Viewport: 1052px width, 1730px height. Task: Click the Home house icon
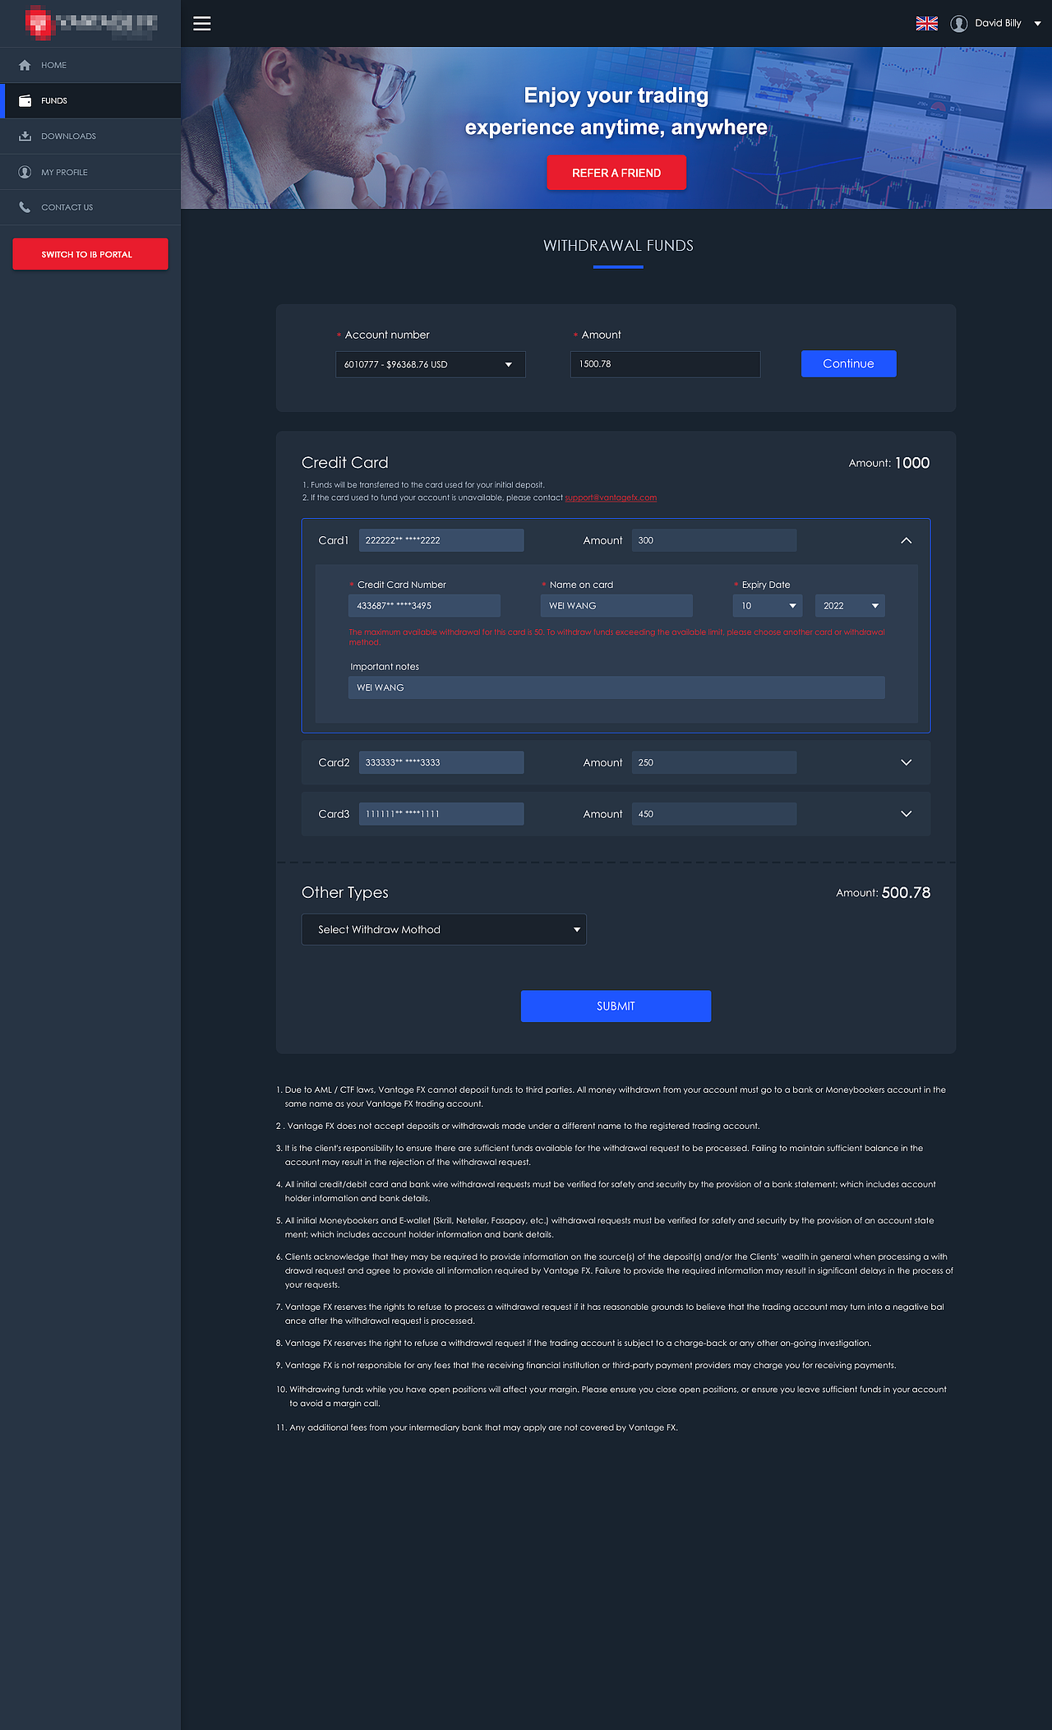(x=25, y=65)
